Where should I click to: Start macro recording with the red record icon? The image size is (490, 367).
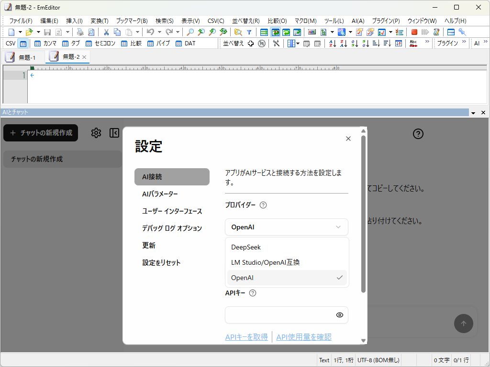click(x=413, y=32)
